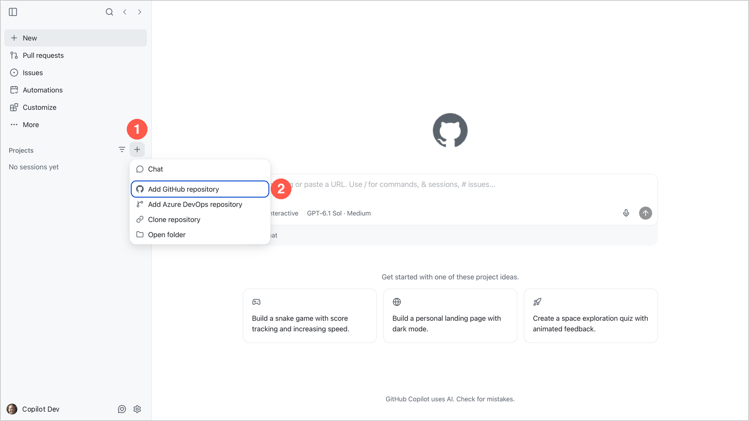Image resolution: width=749 pixels, height=421 pixels.
Task: Choose Chat from the dropdown menu
Action: pyautogui.click(x=200, y=169)
